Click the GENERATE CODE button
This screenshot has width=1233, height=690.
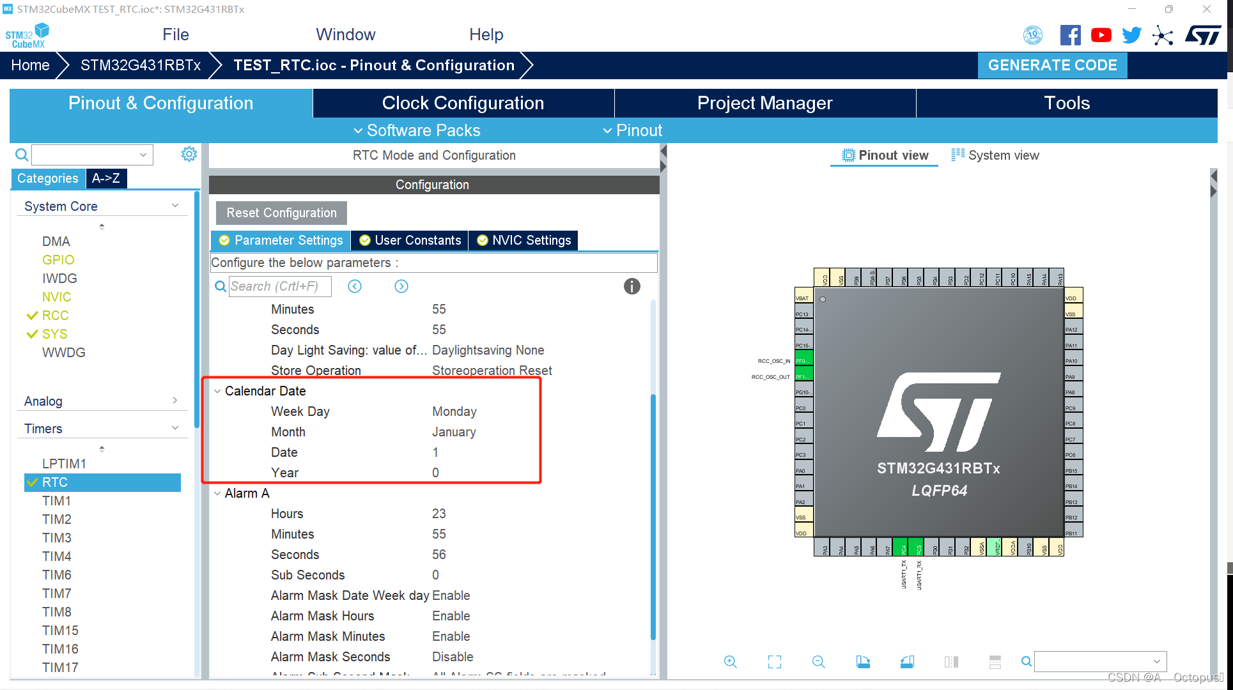click(x=1052, y=65)
